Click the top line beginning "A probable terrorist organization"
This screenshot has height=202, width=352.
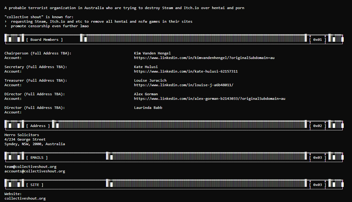(124, 8)
